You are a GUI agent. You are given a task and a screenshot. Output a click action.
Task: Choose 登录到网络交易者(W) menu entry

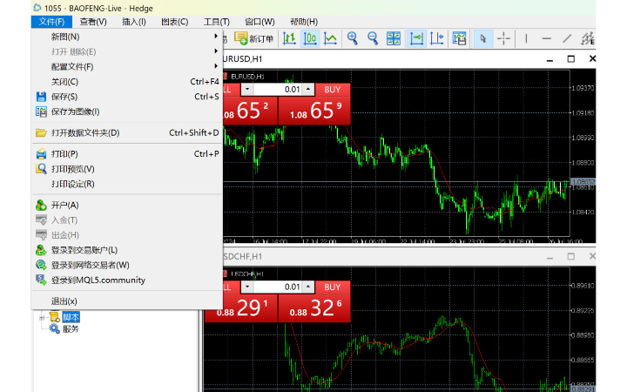[x=127, y=265]
